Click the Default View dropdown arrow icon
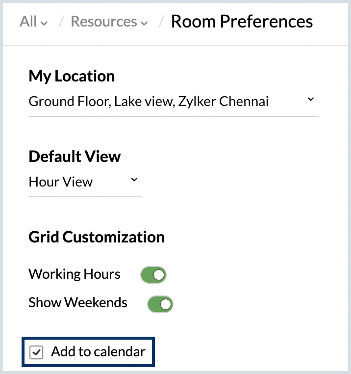The height and width of the screenshot is (374, 351). tap(134, 180)
